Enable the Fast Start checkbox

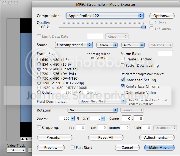pos(73,147)
